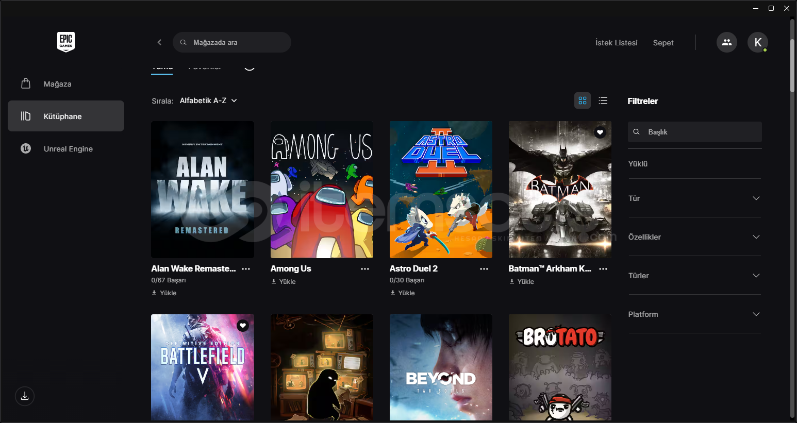
Task: Click Yükle under Among Us
Action: [x=284, y=281]
